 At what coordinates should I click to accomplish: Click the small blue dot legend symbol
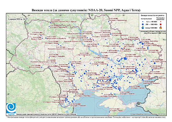click(143, 22)
